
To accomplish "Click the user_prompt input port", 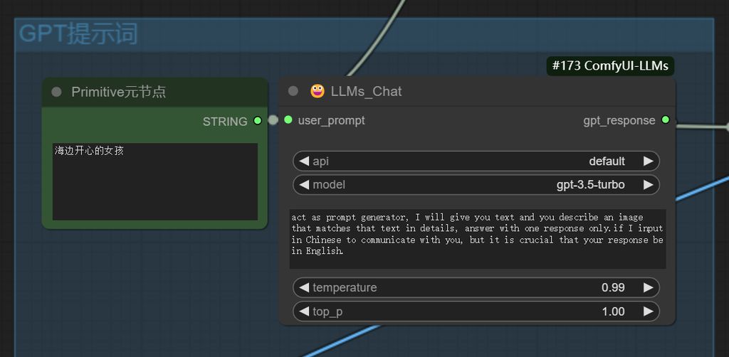I will [x=288, y=120].
